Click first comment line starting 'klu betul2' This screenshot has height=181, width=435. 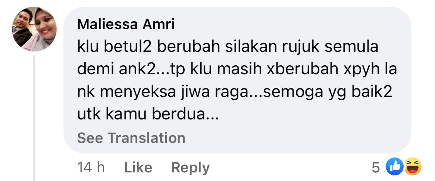(x=228, y=47)
